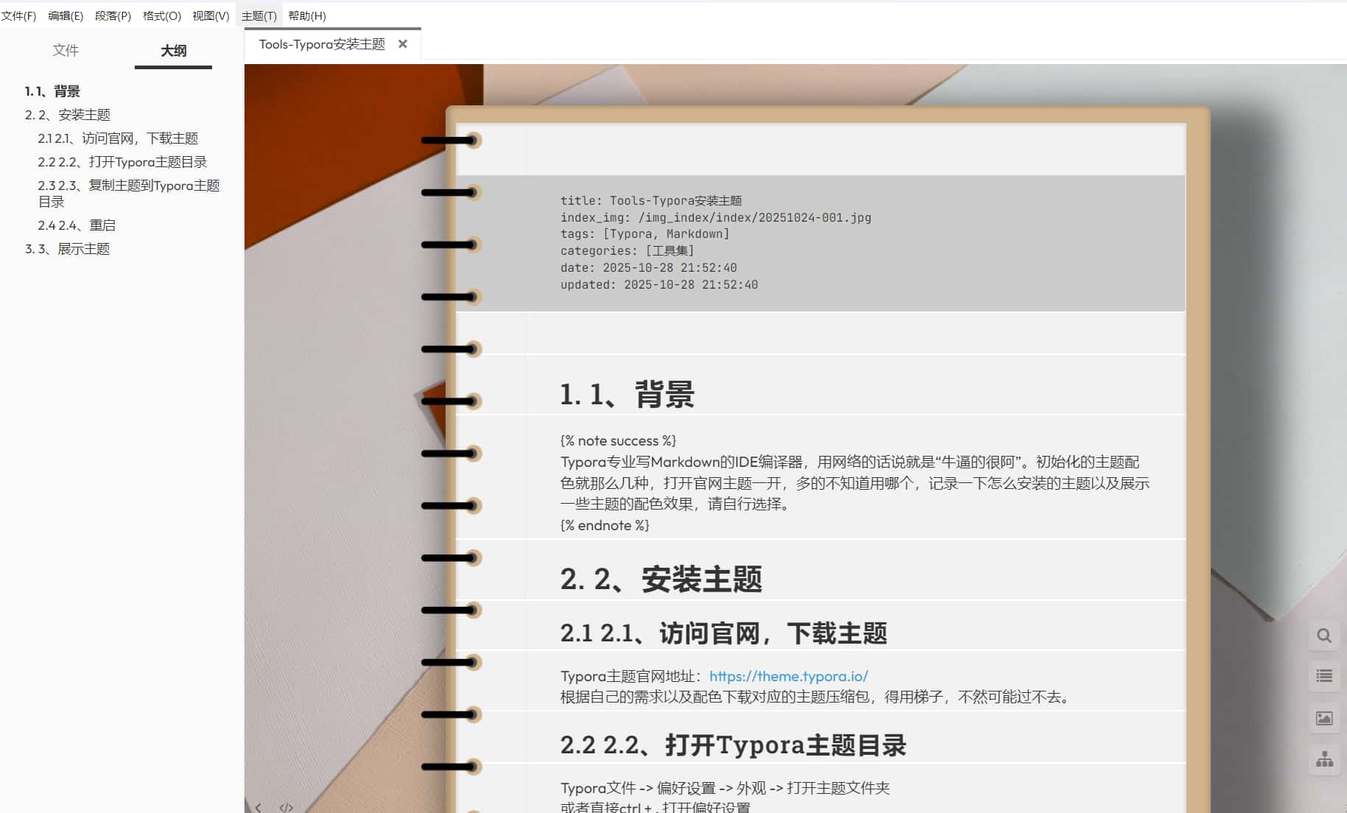
Task: Select 2.4 2.4、重启 in outline
Action: (77, 225)
